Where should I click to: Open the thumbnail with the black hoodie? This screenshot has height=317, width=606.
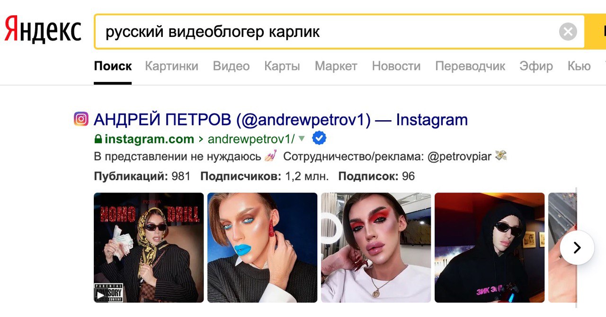click(490, 247)
